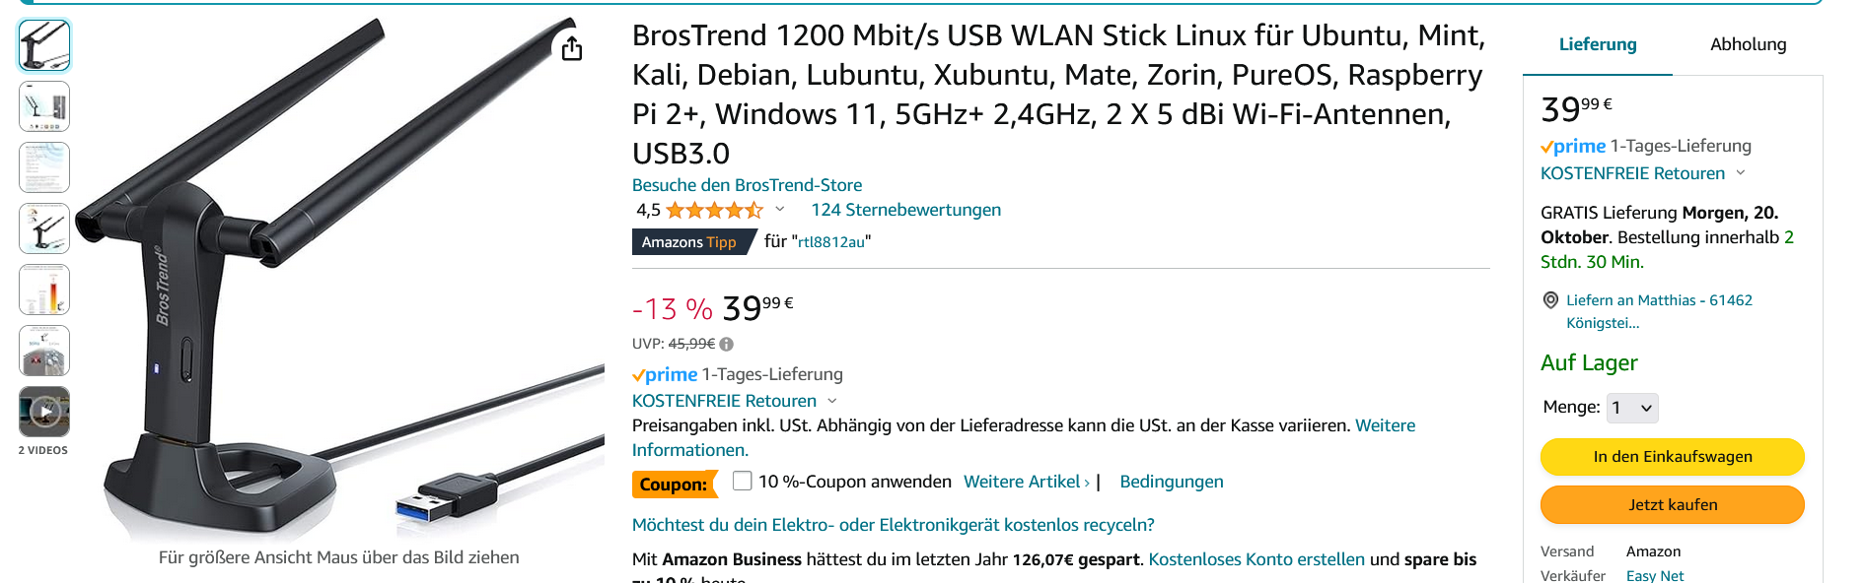Screen dimensions: 1865x583
Task: Click In den Einkaufswagen button
Action: [x=1672, y=457]
